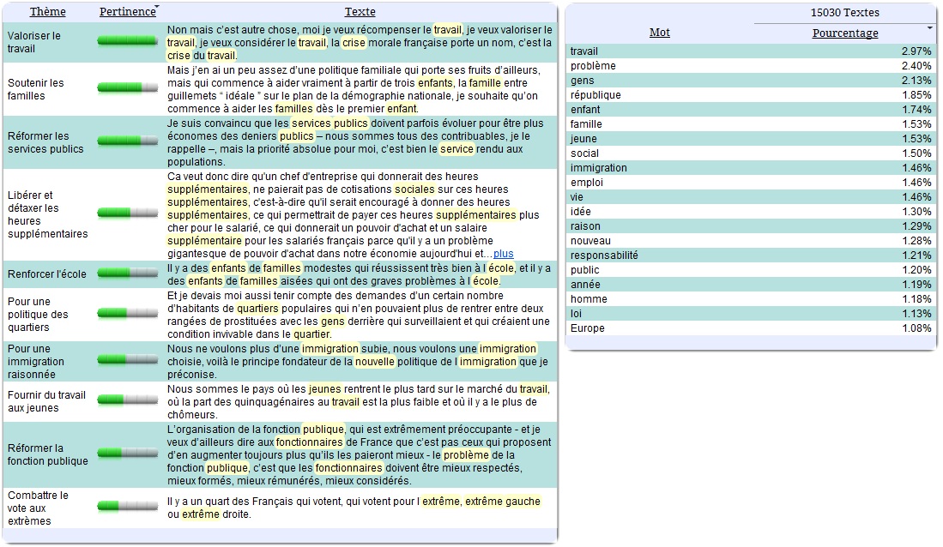Sort the word list by Mot header
The image size is (943, 547).
tap(659, 33)
